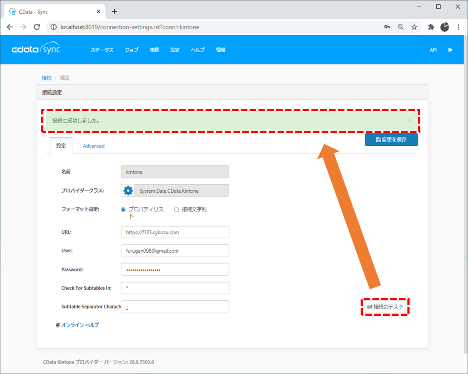The width and height of the screenshot is (468, 374).
Task: Open ステータス menu
Action: point(102,50)
